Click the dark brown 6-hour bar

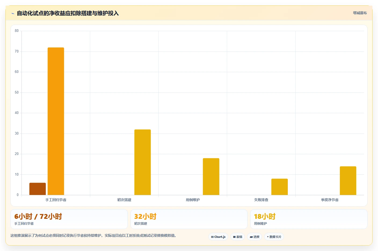tap(38, 189)
